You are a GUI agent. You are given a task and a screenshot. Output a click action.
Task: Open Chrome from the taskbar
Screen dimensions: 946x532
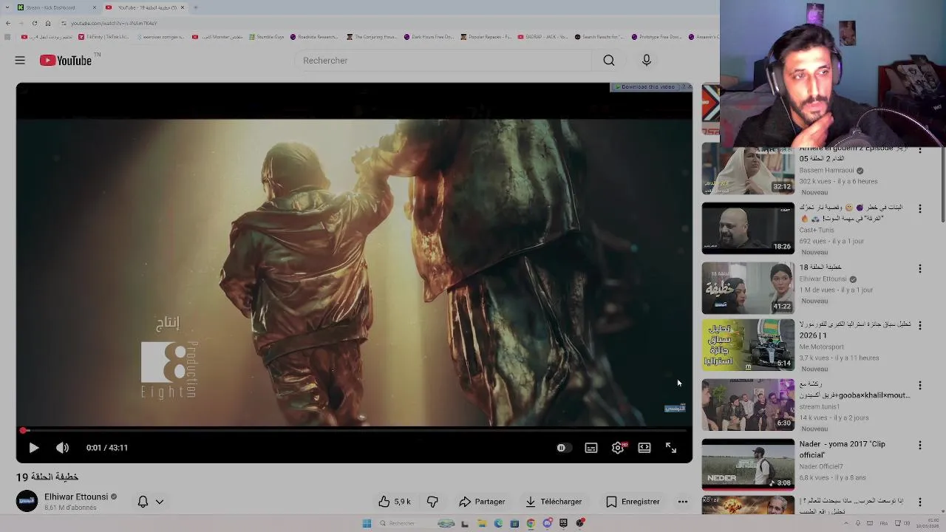[531, 523]
